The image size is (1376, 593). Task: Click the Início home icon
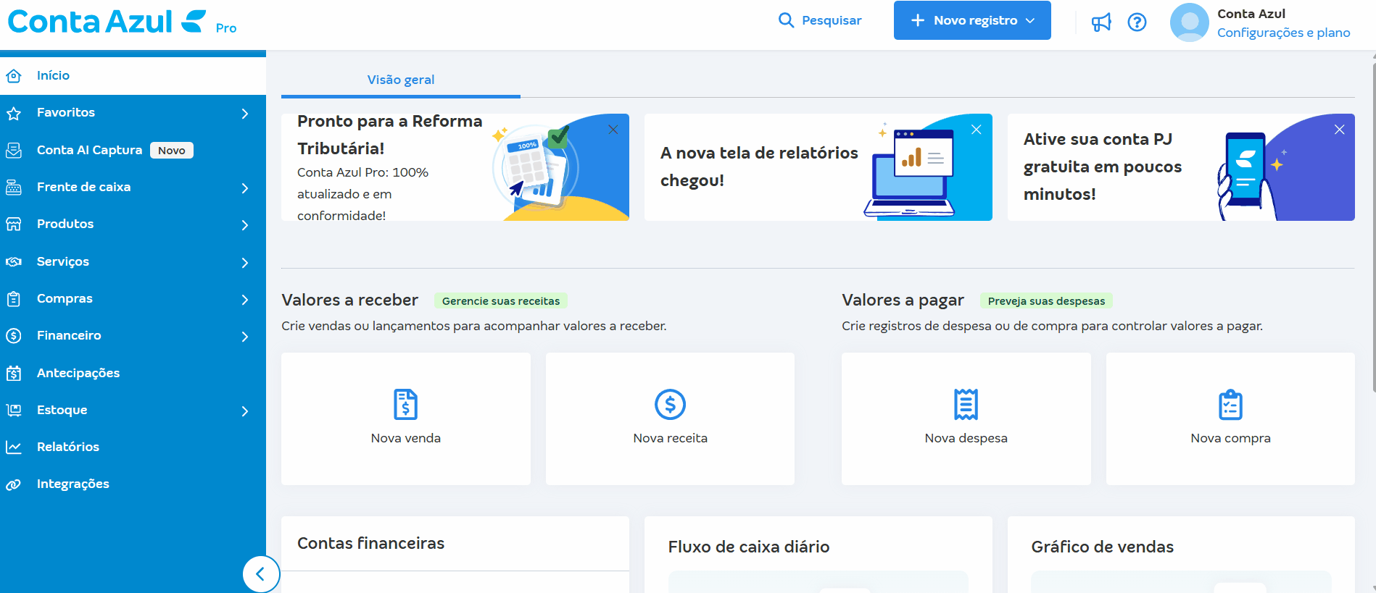(14, 75)
